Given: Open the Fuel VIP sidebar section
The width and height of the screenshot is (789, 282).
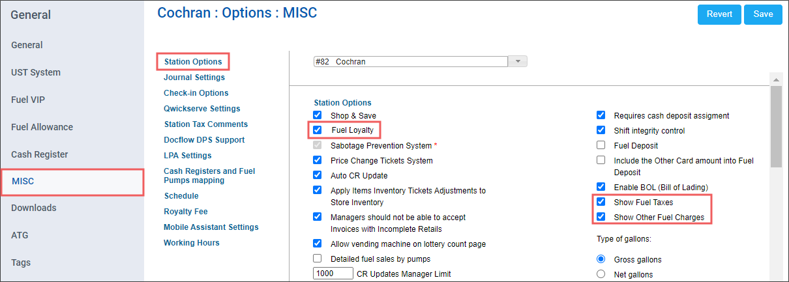Looking at the screenshot, I should coord(28,100).
